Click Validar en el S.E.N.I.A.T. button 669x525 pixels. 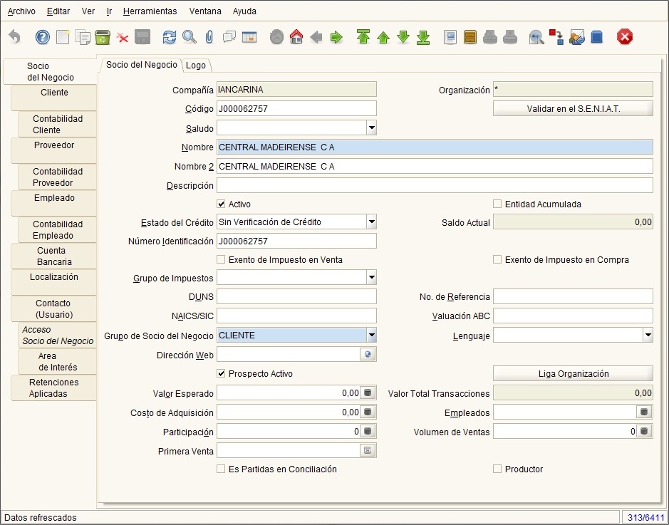pyautogui.click(x=573, y=108)
